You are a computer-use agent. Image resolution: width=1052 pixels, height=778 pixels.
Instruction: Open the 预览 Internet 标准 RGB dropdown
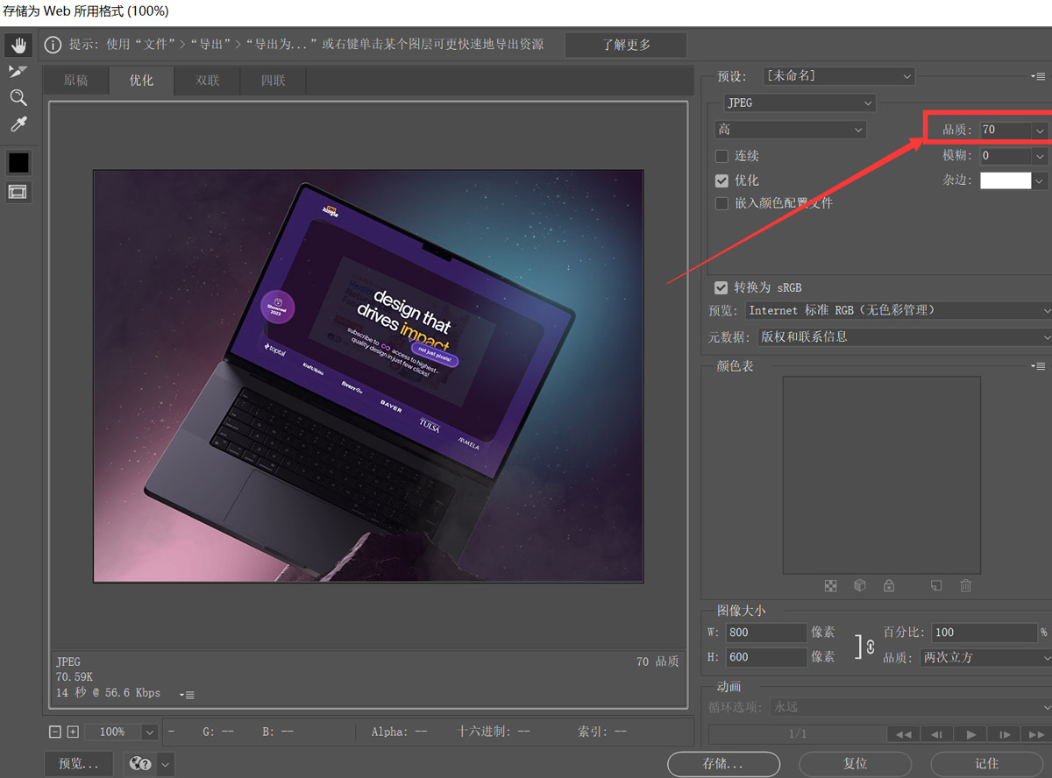tap(899, 310)
